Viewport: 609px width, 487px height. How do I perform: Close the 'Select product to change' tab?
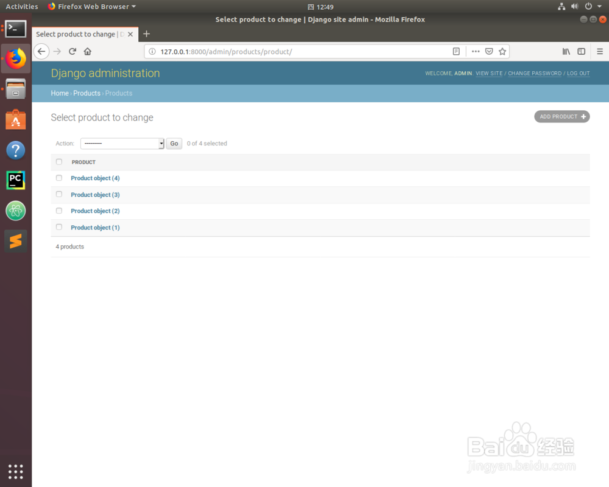click(x=130, y=34)
